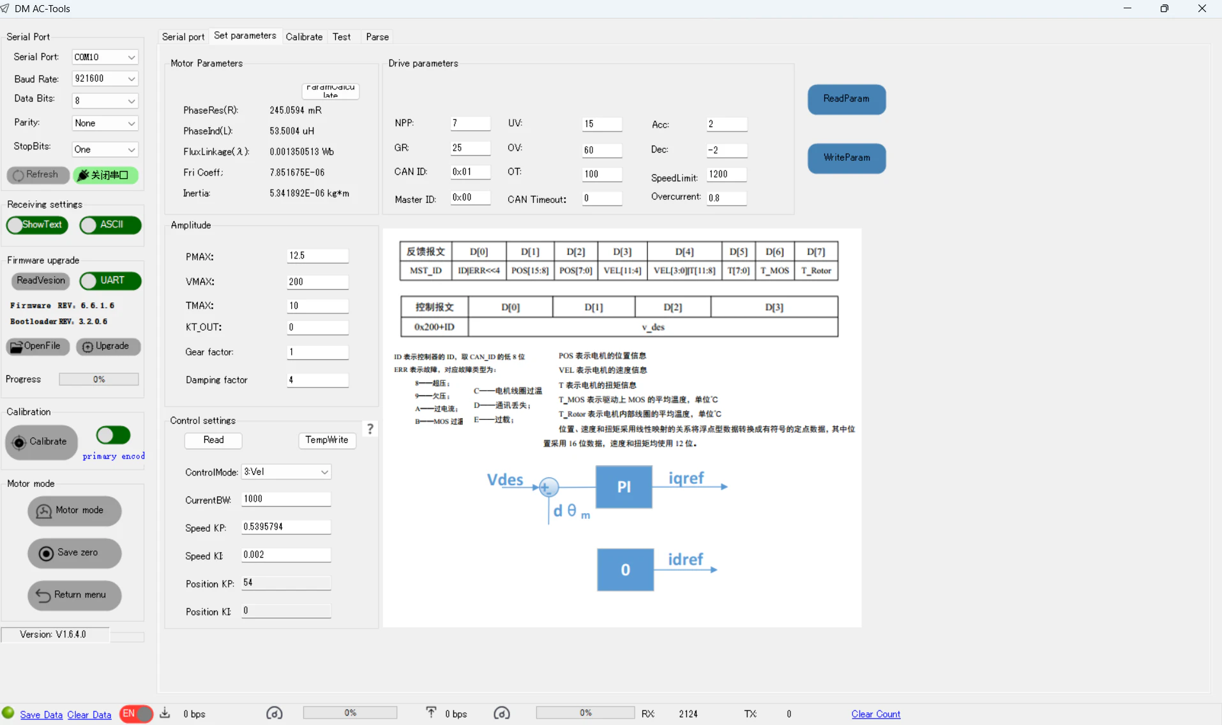Screen dimensions: 1222x725
Task: Toggle the ASCII receiving switch
Action: coord(110,225)
